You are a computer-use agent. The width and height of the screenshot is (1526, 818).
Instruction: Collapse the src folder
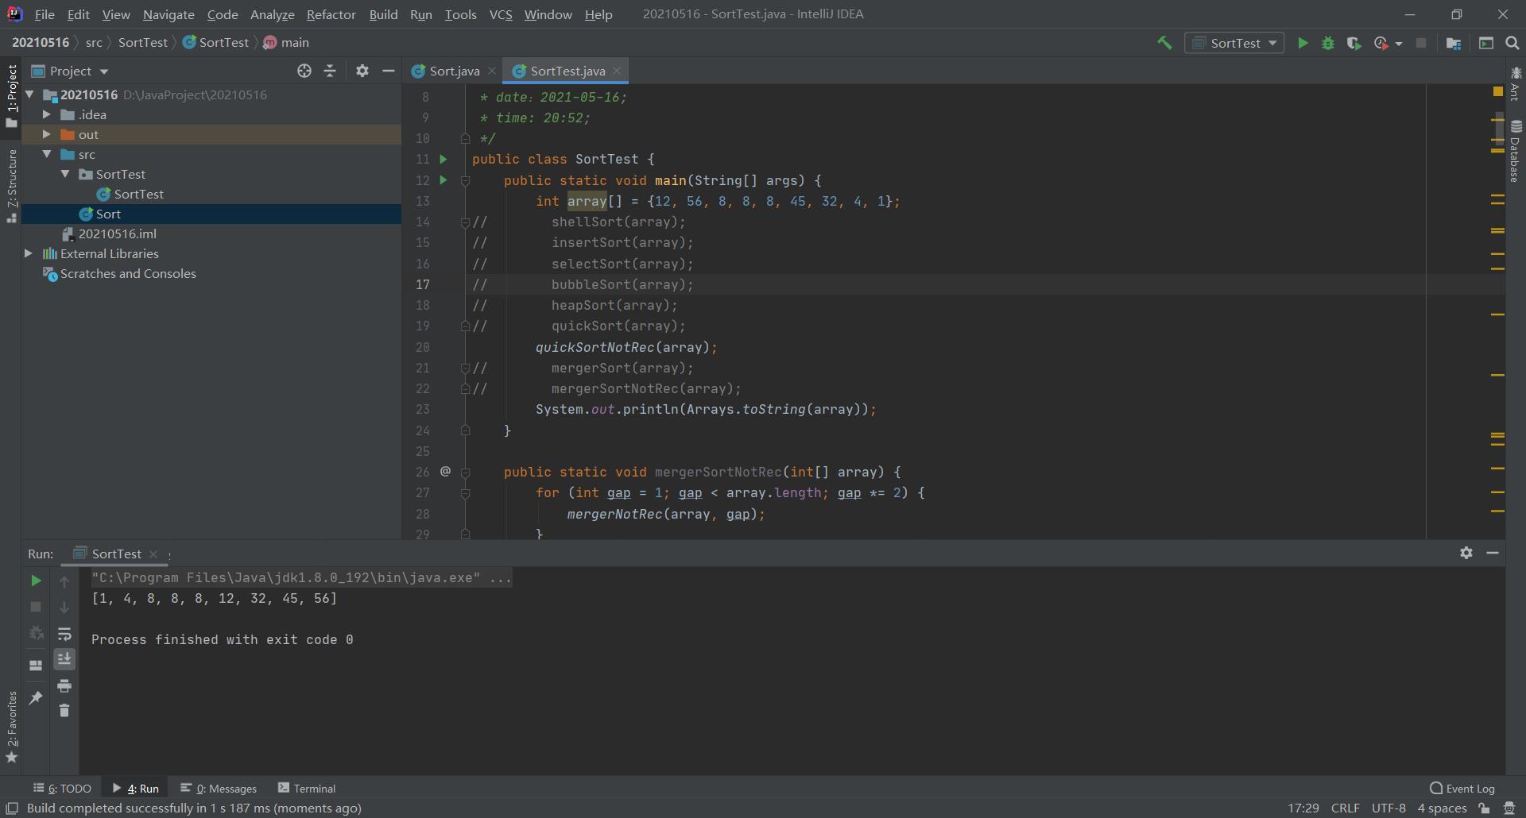[x=47, y=154]
